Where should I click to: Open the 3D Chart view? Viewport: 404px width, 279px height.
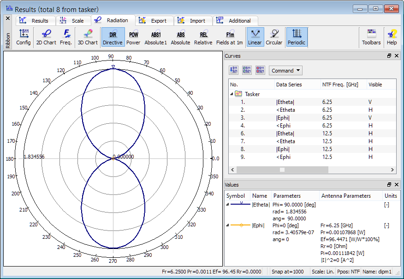(x=87, y=37)
